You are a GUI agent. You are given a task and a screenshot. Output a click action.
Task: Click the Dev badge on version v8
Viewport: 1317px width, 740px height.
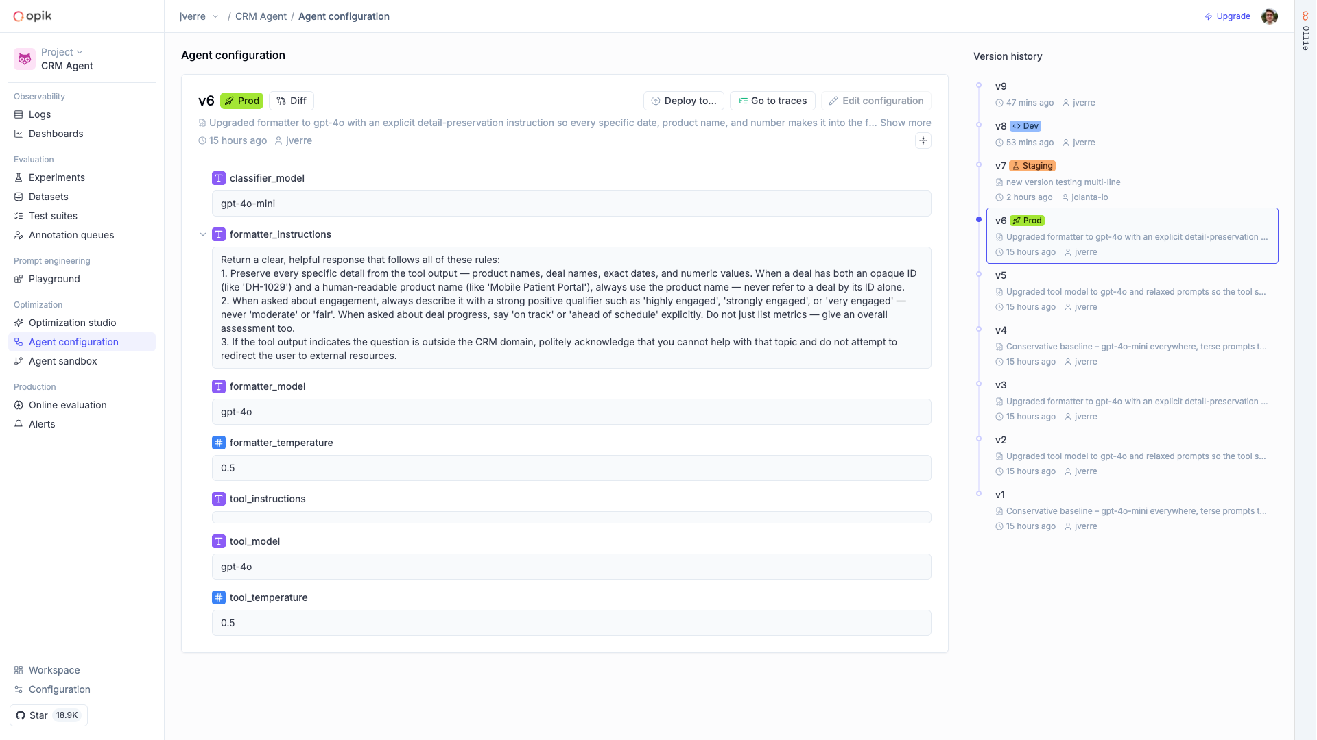(1025, 126)
